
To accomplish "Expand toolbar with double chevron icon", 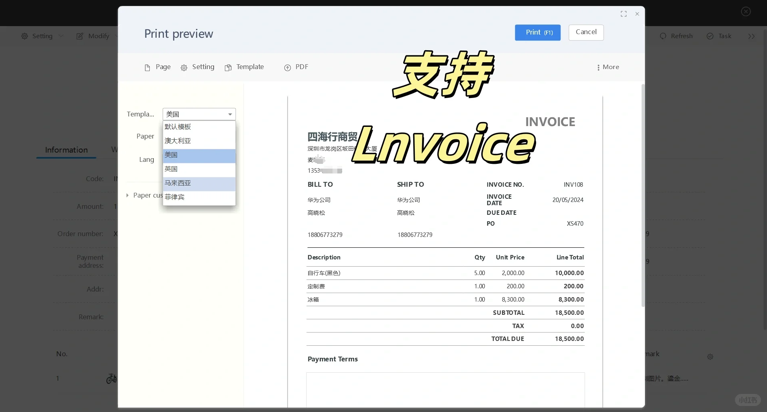I will click(751, 37).
